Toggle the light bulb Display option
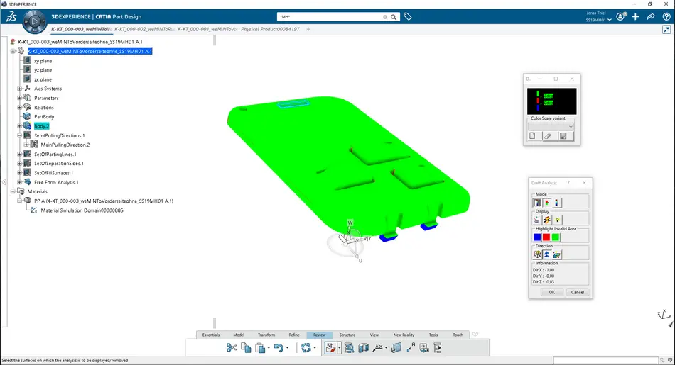 click(557, 220)
